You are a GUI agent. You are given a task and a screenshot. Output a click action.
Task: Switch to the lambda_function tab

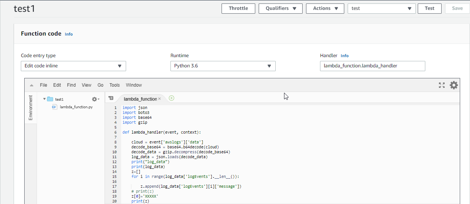tap(140, 99)
